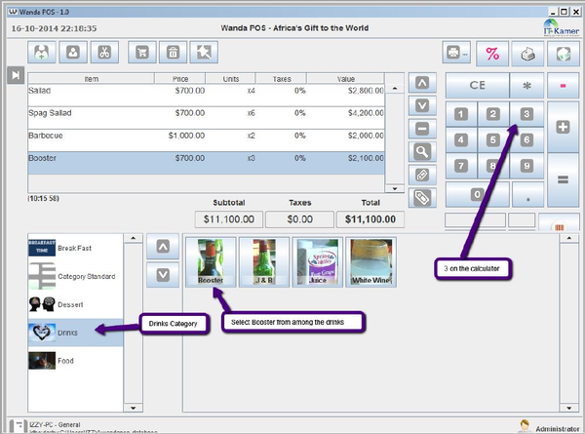This screenshot has width=585, height=434.
Task: Choose the Food category
Action: [x=70, y=360]
